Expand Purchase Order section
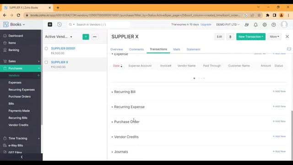 click(x=125, y=122)
